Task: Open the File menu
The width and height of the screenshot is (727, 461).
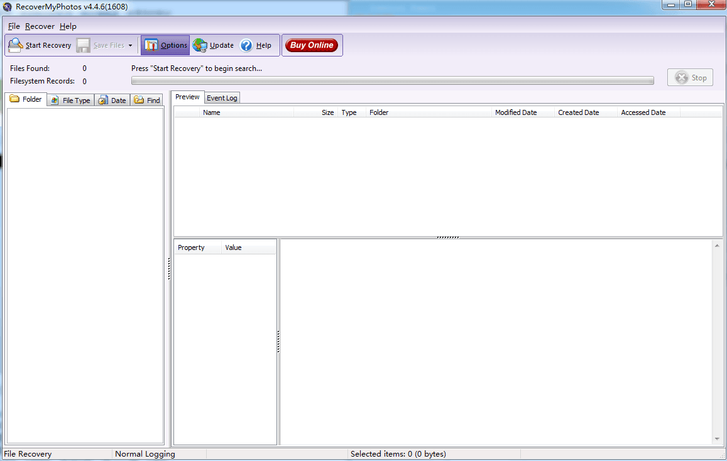Action: (14, 26)
